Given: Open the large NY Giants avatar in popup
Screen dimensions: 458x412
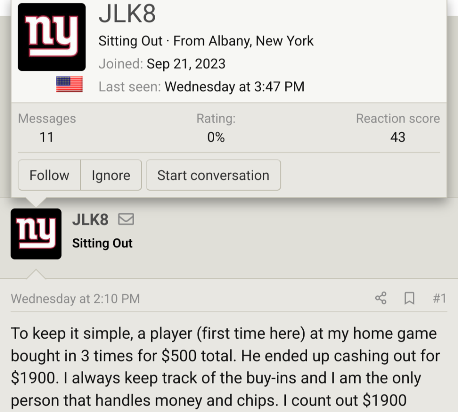Looking at the screenshot, I should point(51,37).
